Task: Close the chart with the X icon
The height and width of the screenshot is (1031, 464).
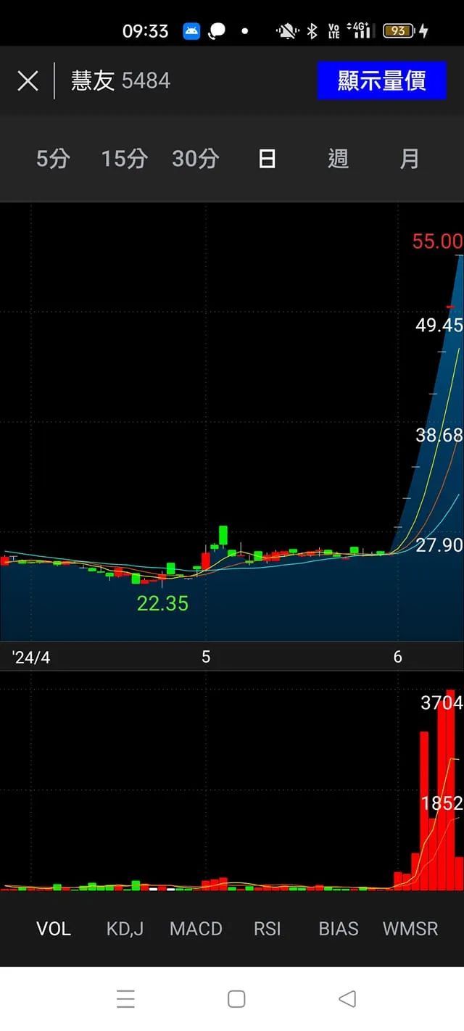Action: pos(28,80)
